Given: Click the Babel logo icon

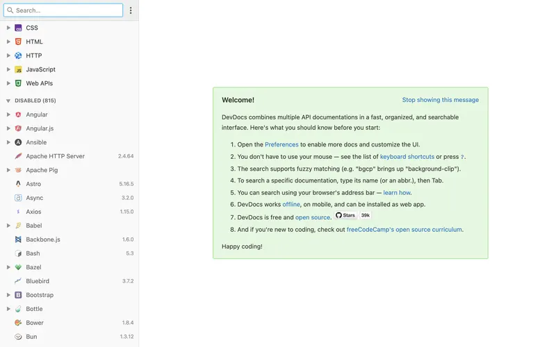Looking at the screenshot, I should [18, 226].
